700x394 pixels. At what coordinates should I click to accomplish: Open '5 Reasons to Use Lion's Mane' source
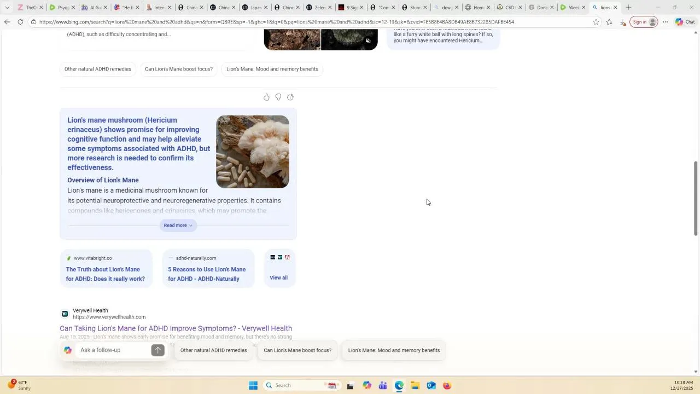208,269
